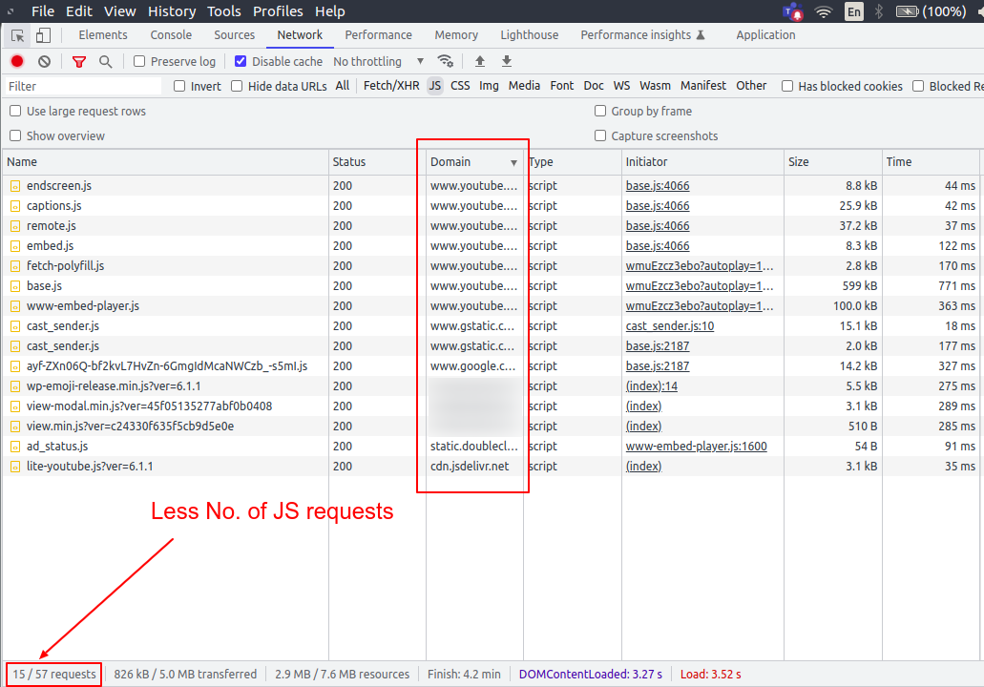Clear the network log
The height and width of the screenshot is (687, 984).
(44, 61)
